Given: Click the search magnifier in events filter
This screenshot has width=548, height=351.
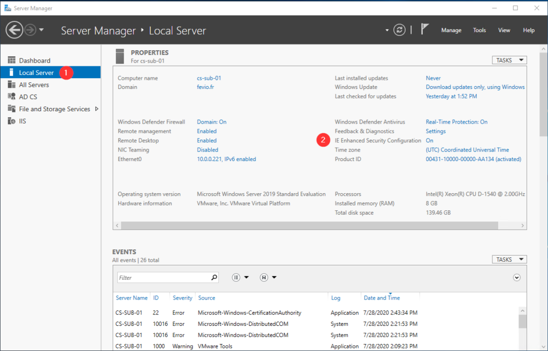Looking at the screenshot, I should (214, 278).
